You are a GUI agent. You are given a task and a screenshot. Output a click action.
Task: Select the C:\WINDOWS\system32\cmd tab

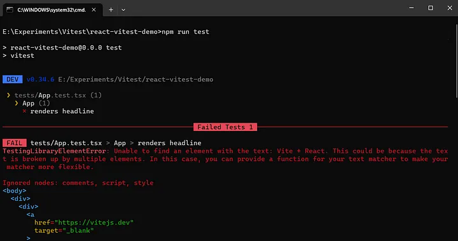coord(53,10)
